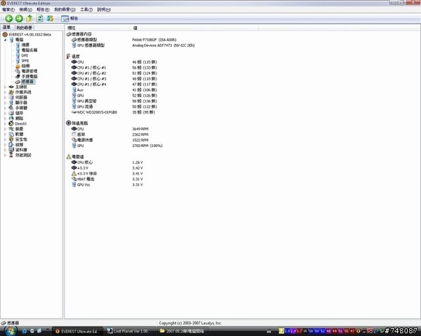Open the 檢視(V) menu
This screenshot has height=336, width=421.
26,10
